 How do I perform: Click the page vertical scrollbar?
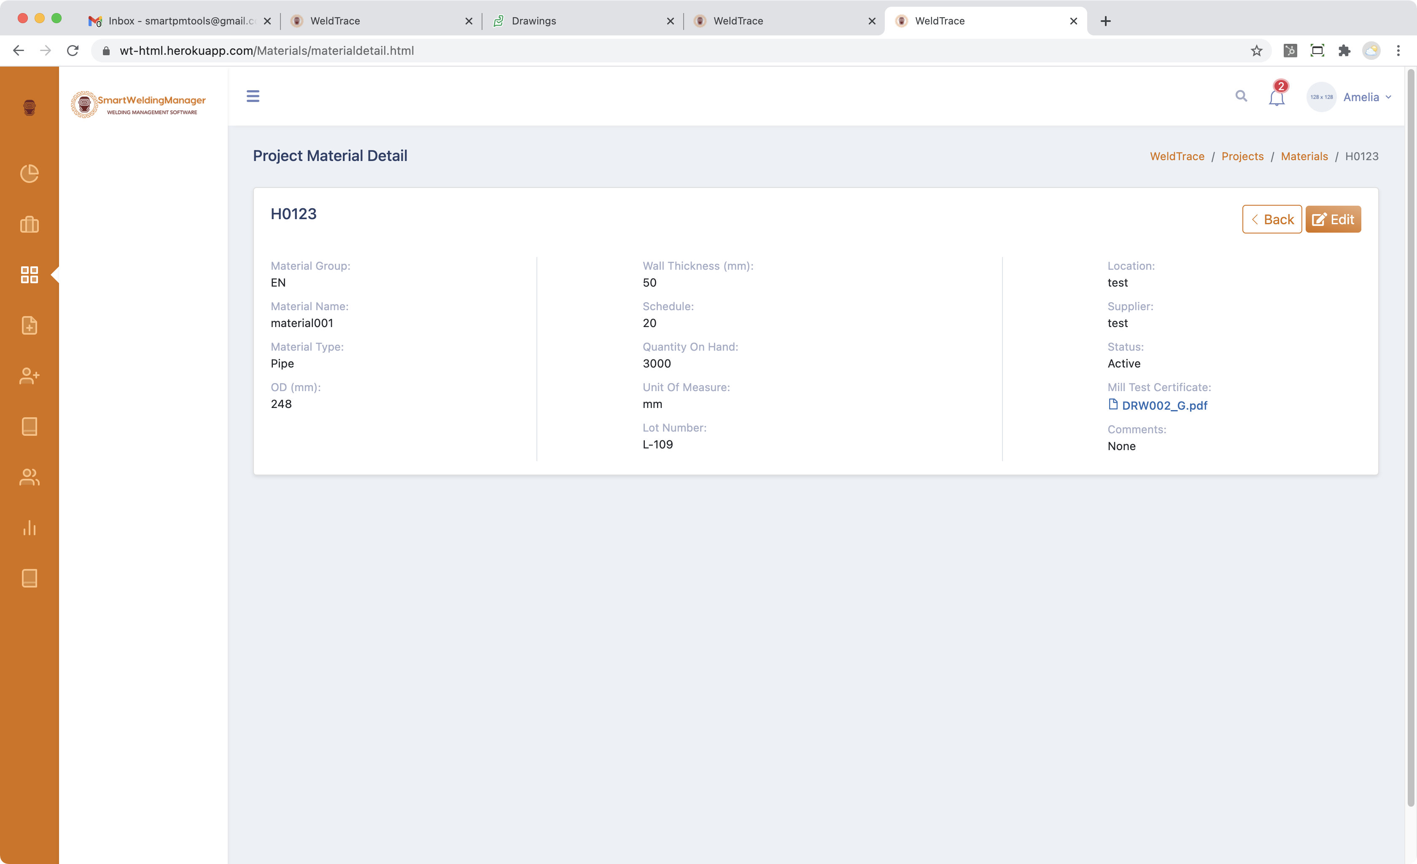click(x=1411, y=437)
